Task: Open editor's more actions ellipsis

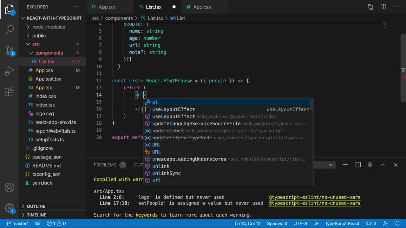Action: (x=396, y=7)
